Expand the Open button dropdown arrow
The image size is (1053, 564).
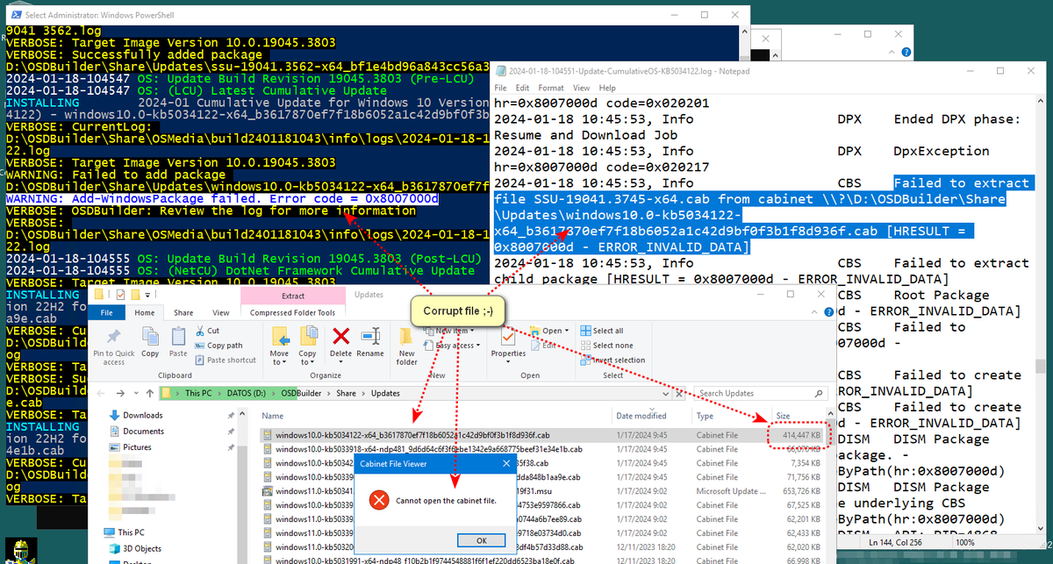pos(567,331)
